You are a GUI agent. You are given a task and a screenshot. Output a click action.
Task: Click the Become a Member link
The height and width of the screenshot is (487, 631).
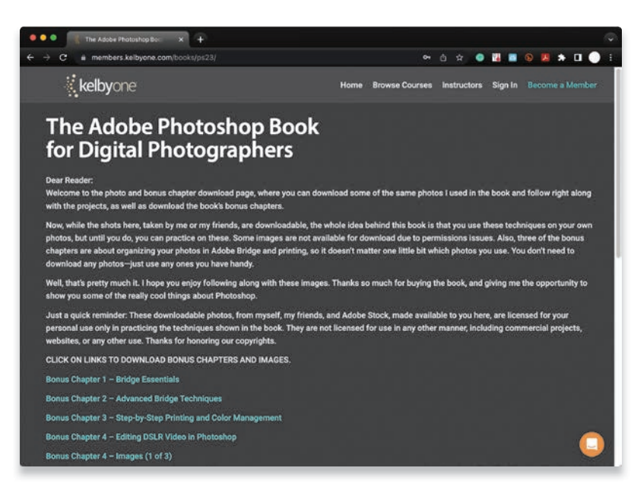[x=562, y=85]
